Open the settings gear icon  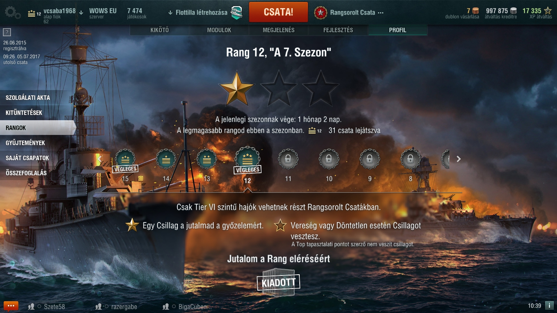pos(13,13)
